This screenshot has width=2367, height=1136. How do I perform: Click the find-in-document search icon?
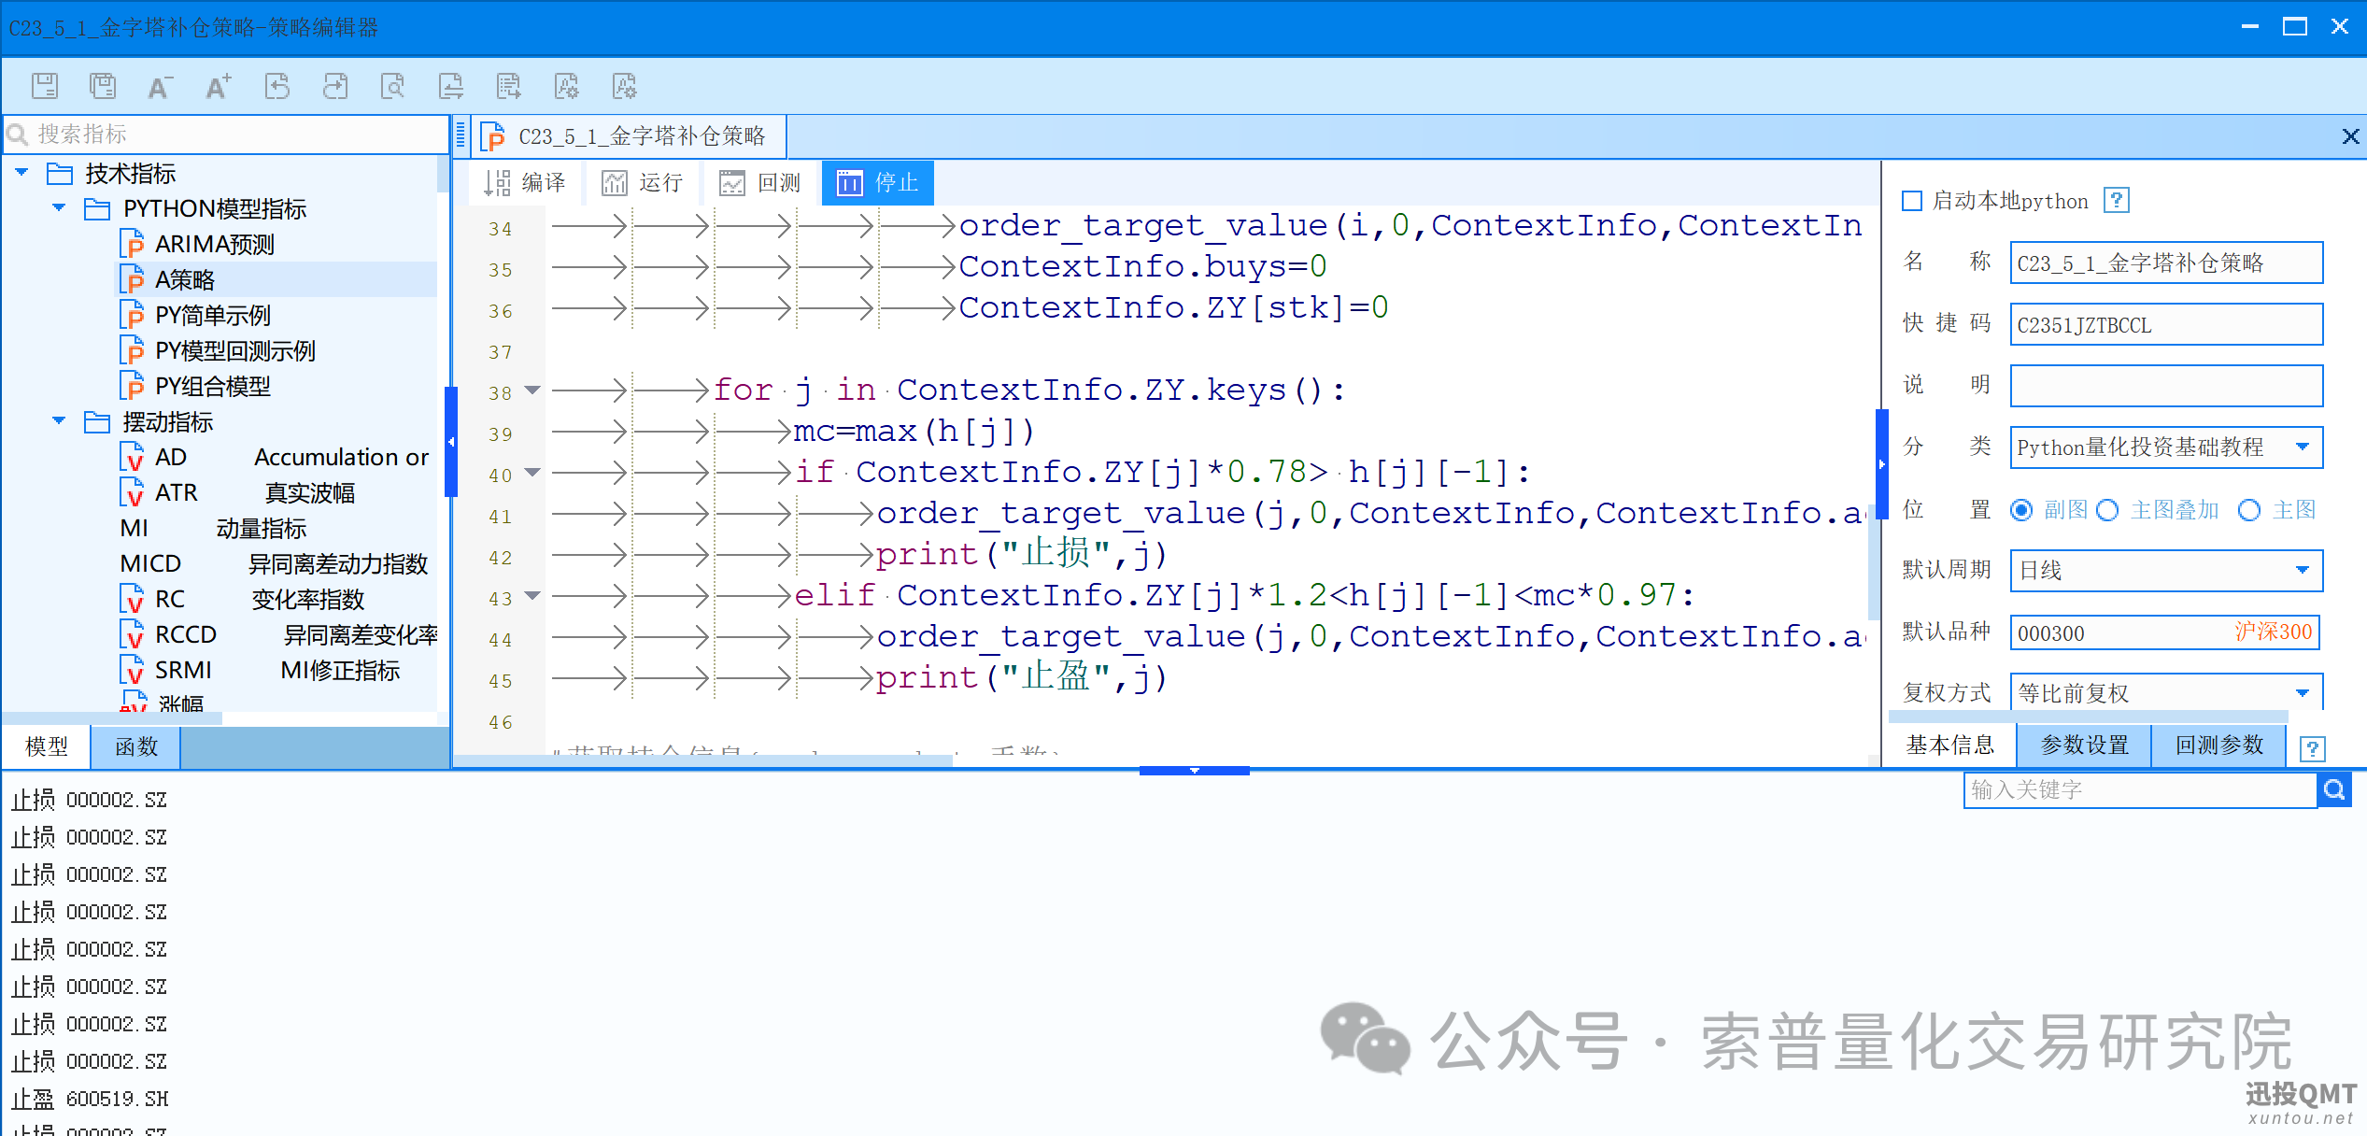point(393,87)
